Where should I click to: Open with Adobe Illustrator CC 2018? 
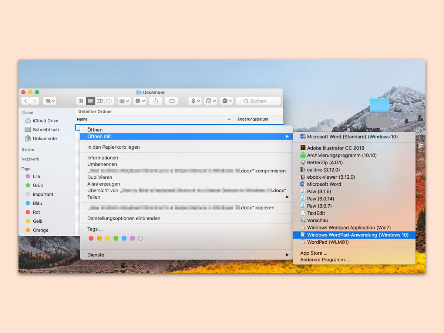(x=354, y=148)
